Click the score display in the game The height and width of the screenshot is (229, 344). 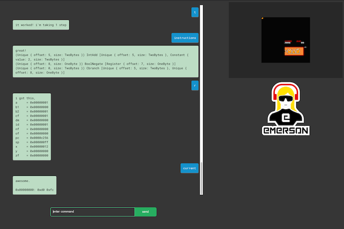(288, 42)
